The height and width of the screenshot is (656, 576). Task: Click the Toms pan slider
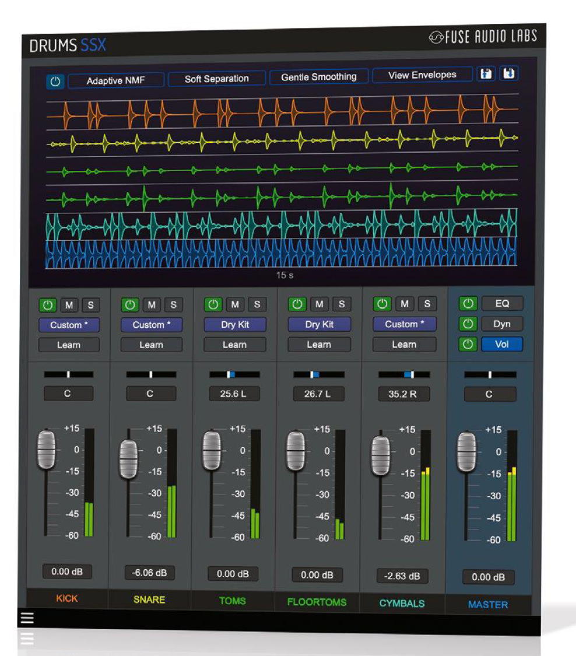[x=235, y=374]
